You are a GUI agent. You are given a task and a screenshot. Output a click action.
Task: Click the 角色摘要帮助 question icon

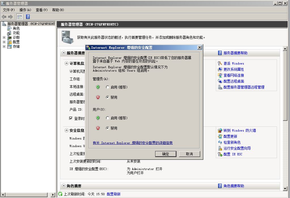point(220,186)
